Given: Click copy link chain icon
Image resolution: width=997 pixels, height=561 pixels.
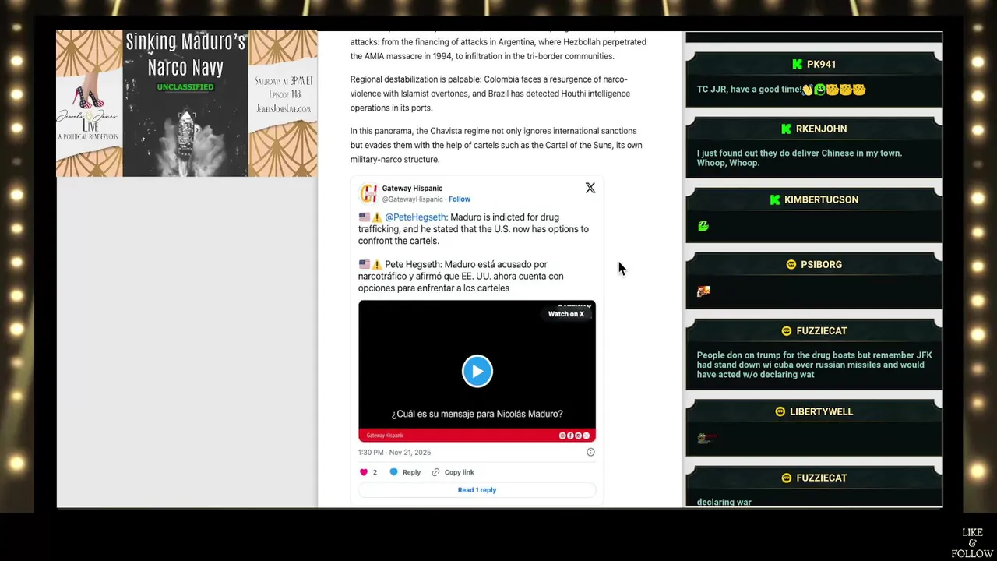Looking at the screenshot, I should [435, 472].
